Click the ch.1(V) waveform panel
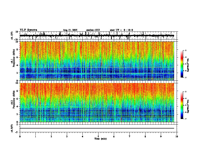The height and width of the screenshot is (153, 199). click(98, 35)
